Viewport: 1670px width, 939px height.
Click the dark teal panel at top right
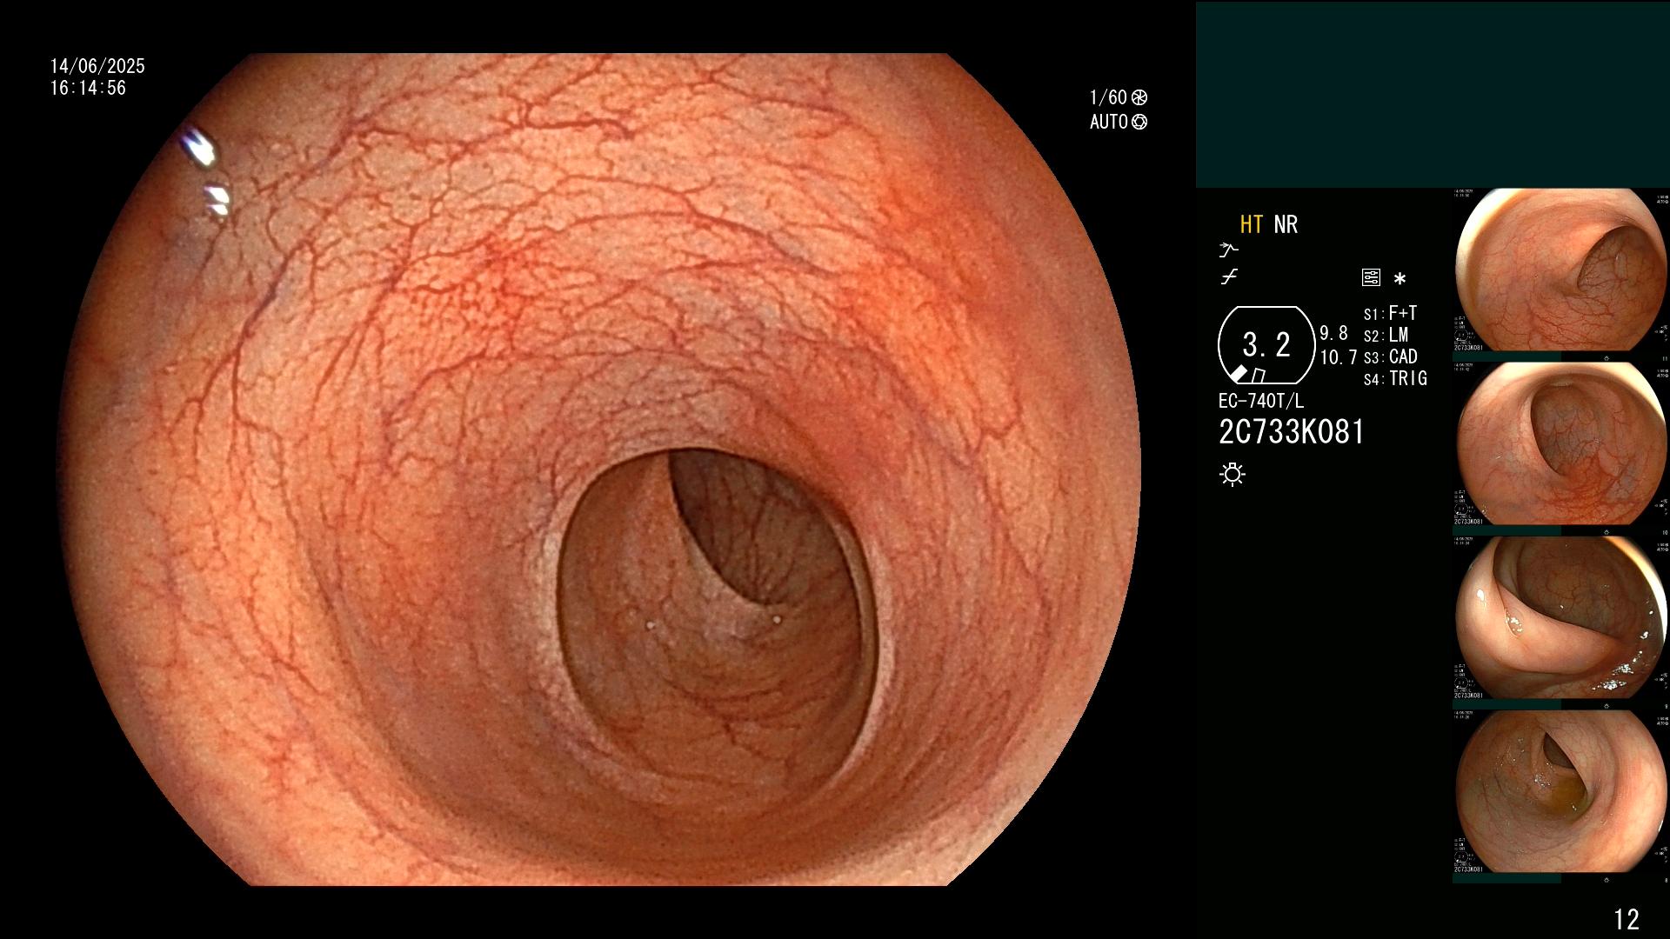pyautogui.click(x=1433, y=94)
